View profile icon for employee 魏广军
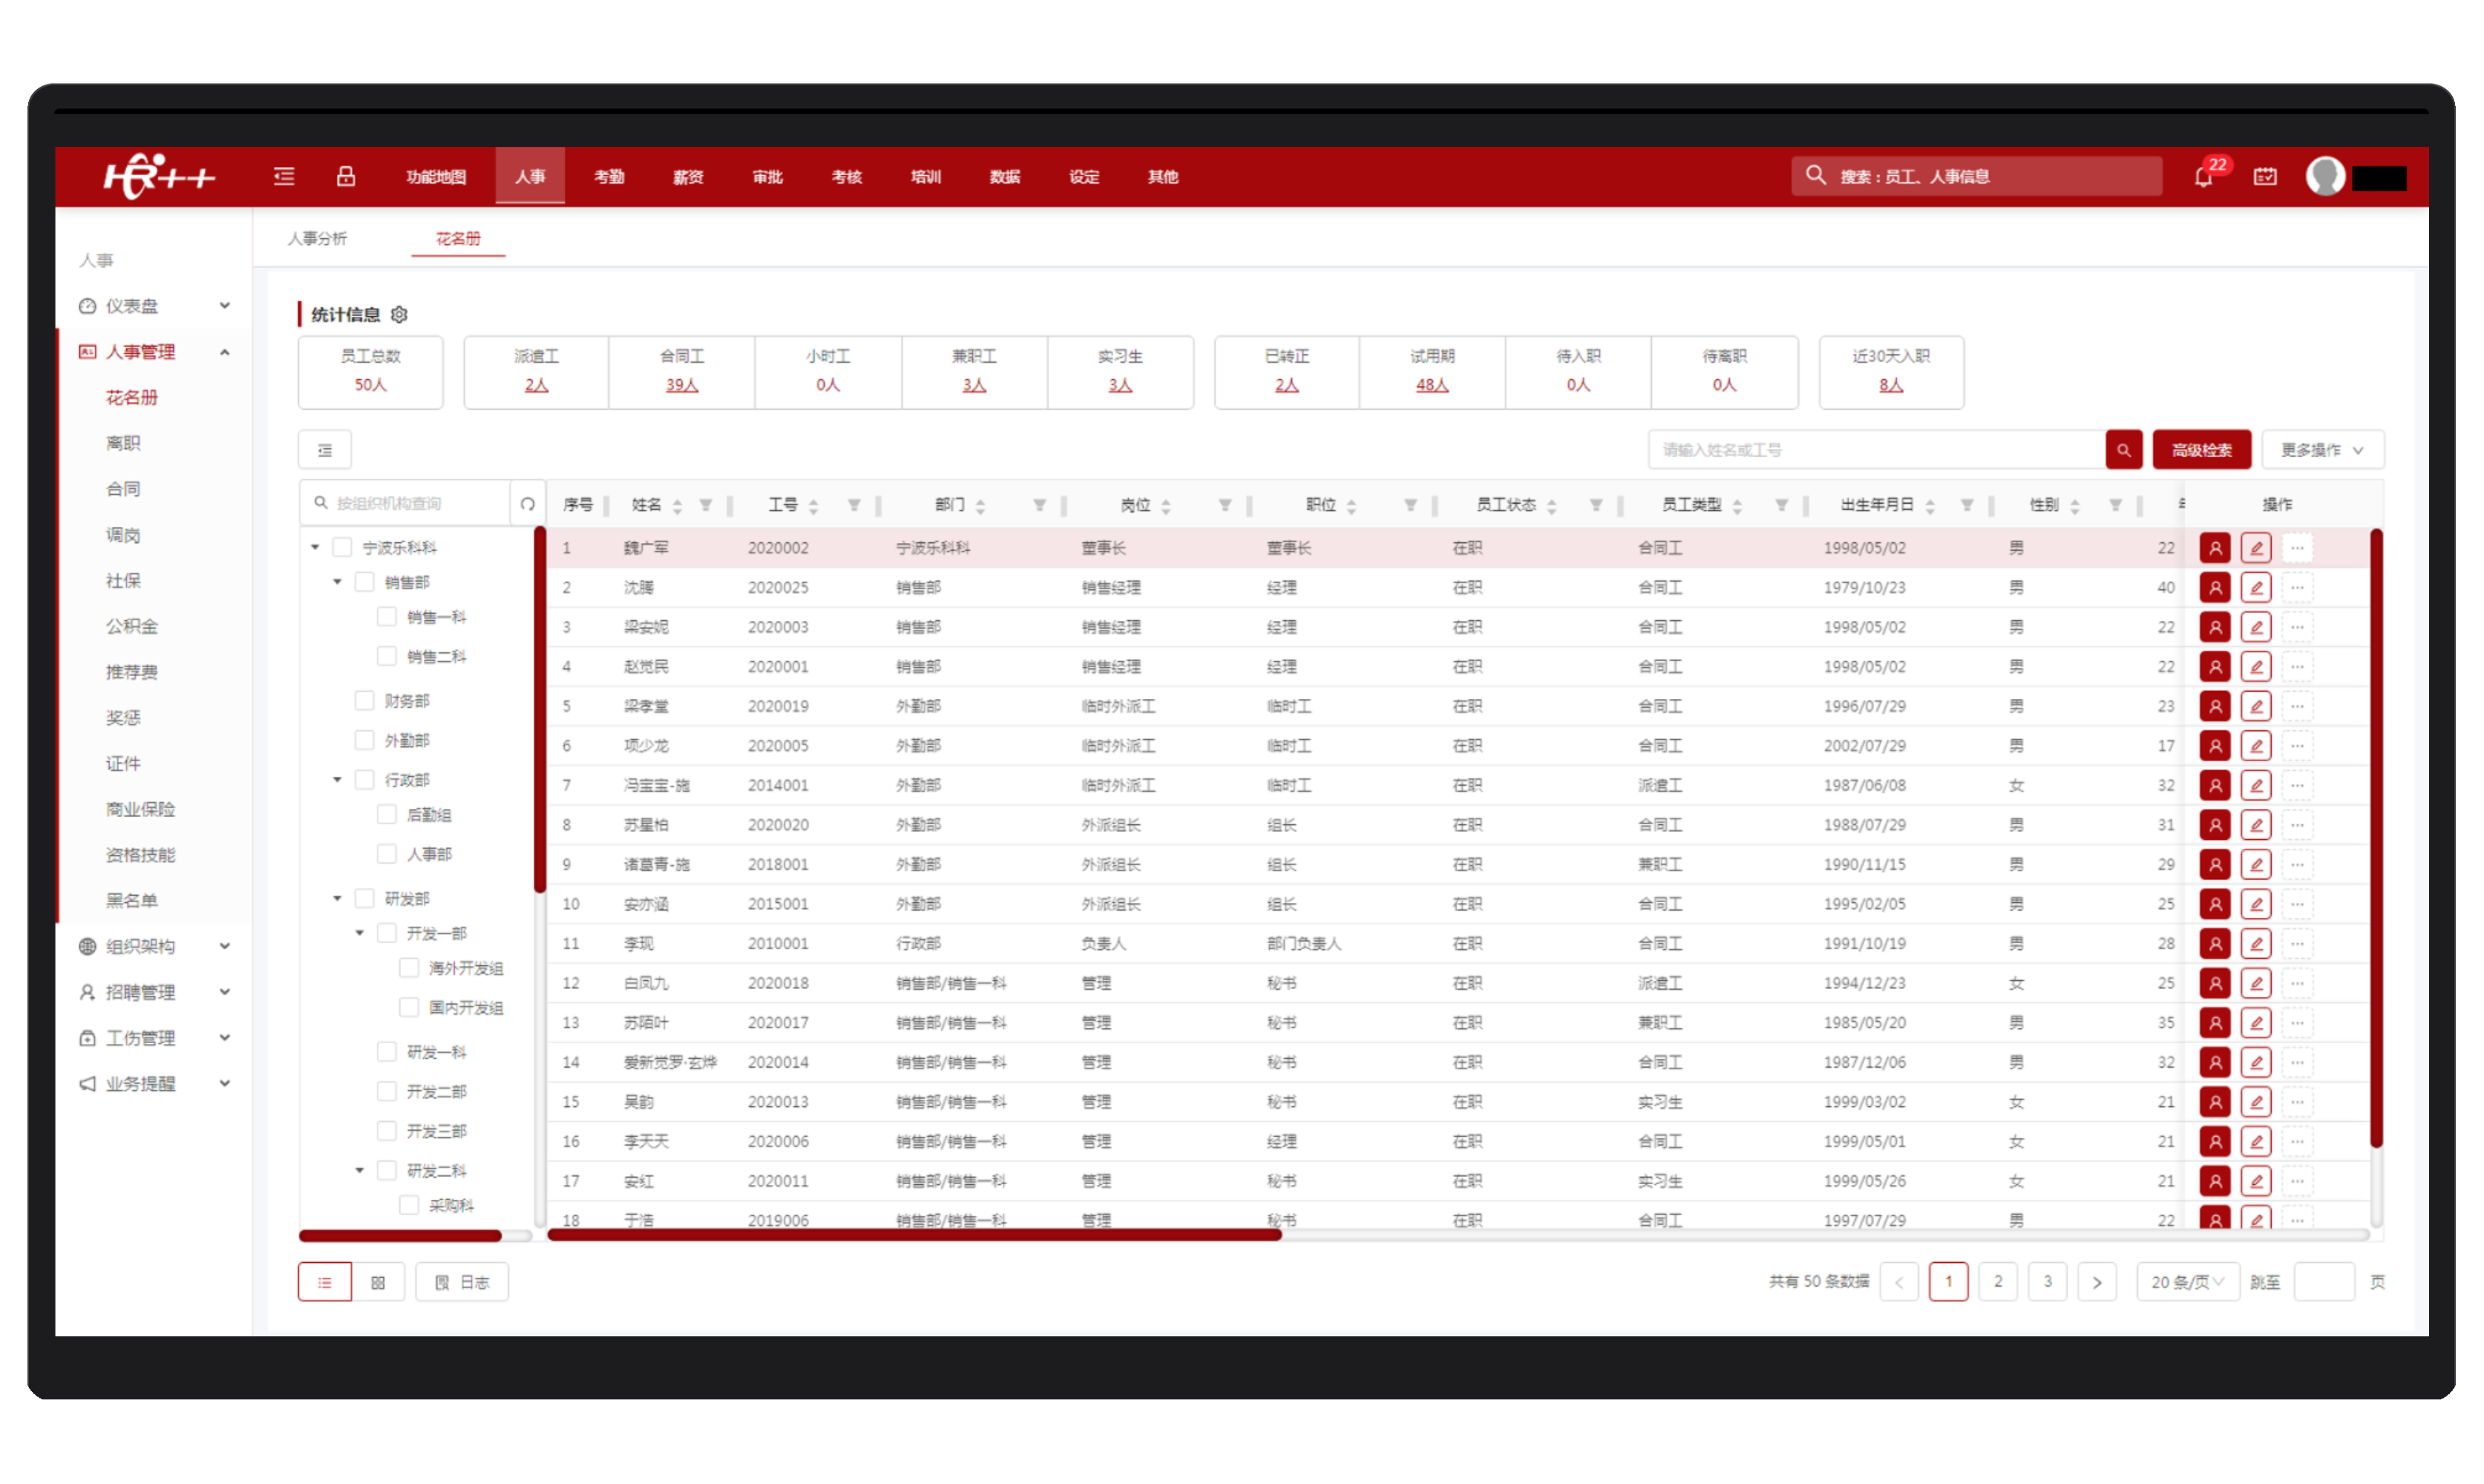 (2214, 548)
